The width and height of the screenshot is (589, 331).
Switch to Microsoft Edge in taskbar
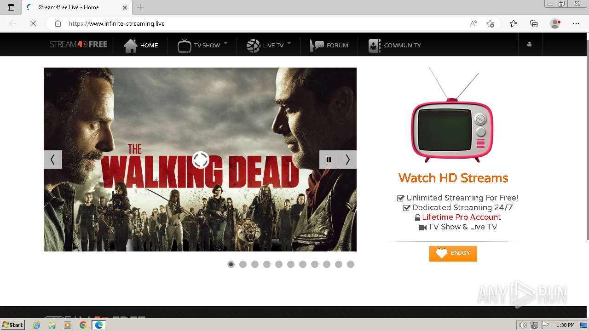pos(98,325)
